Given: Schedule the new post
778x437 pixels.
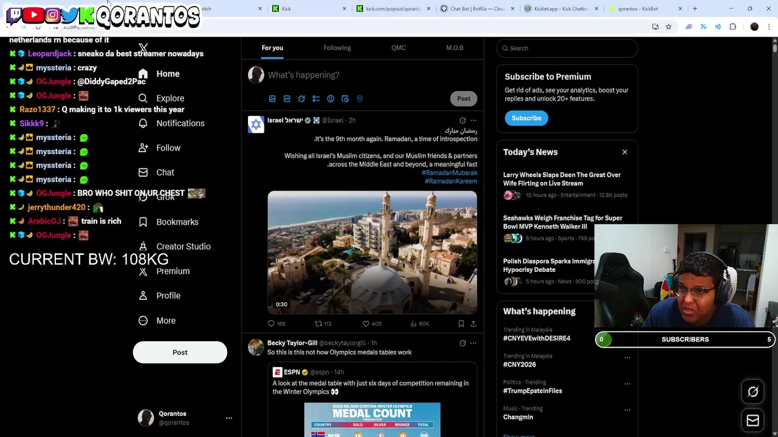Looking at the screenshot, I should click(x=345, y=99).
